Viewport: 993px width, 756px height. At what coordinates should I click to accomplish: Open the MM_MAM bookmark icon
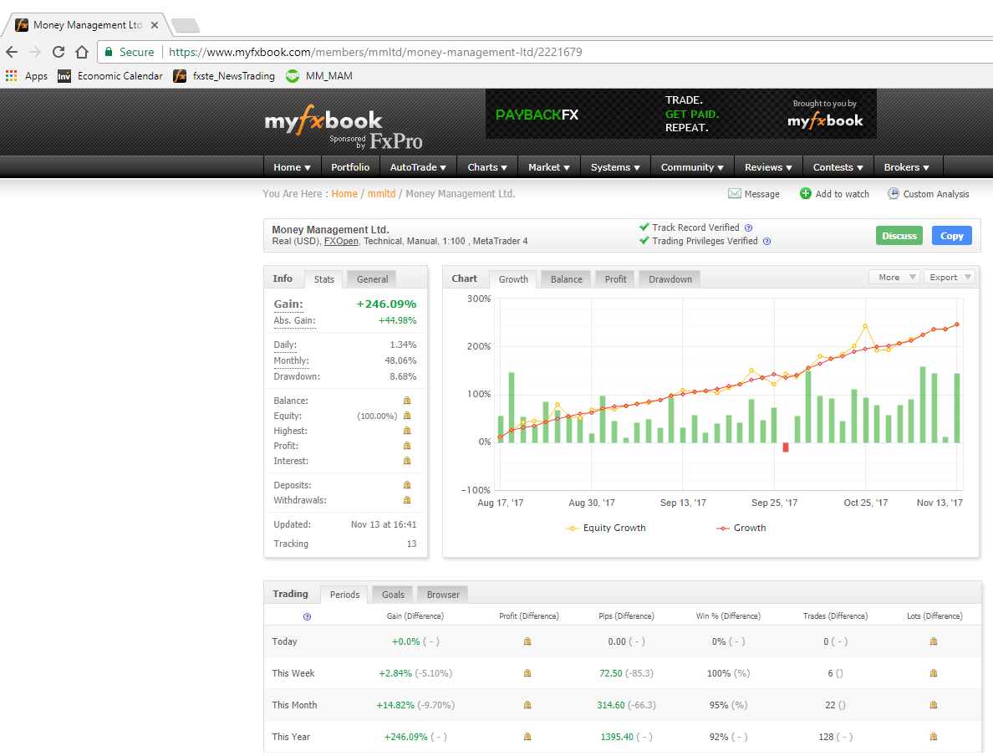[293, 76]
